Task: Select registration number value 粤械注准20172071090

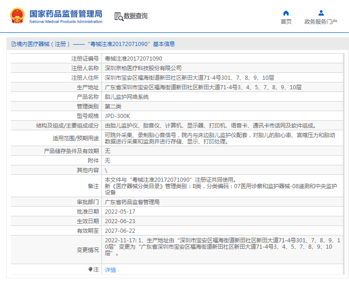Action: [133, 59]
